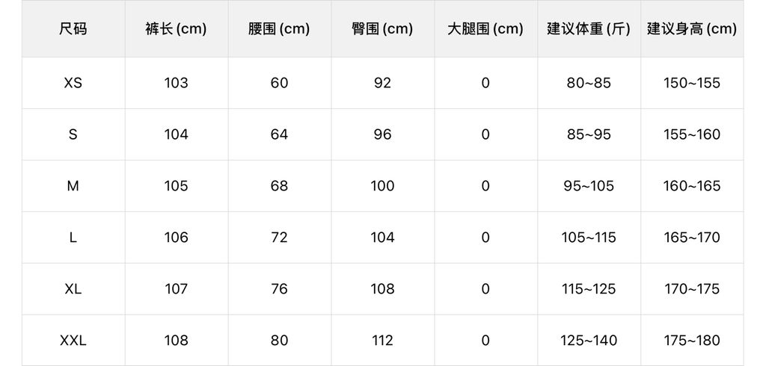Select hip value 112 for XXL
The image size is (766, 366).
[382, 341]
